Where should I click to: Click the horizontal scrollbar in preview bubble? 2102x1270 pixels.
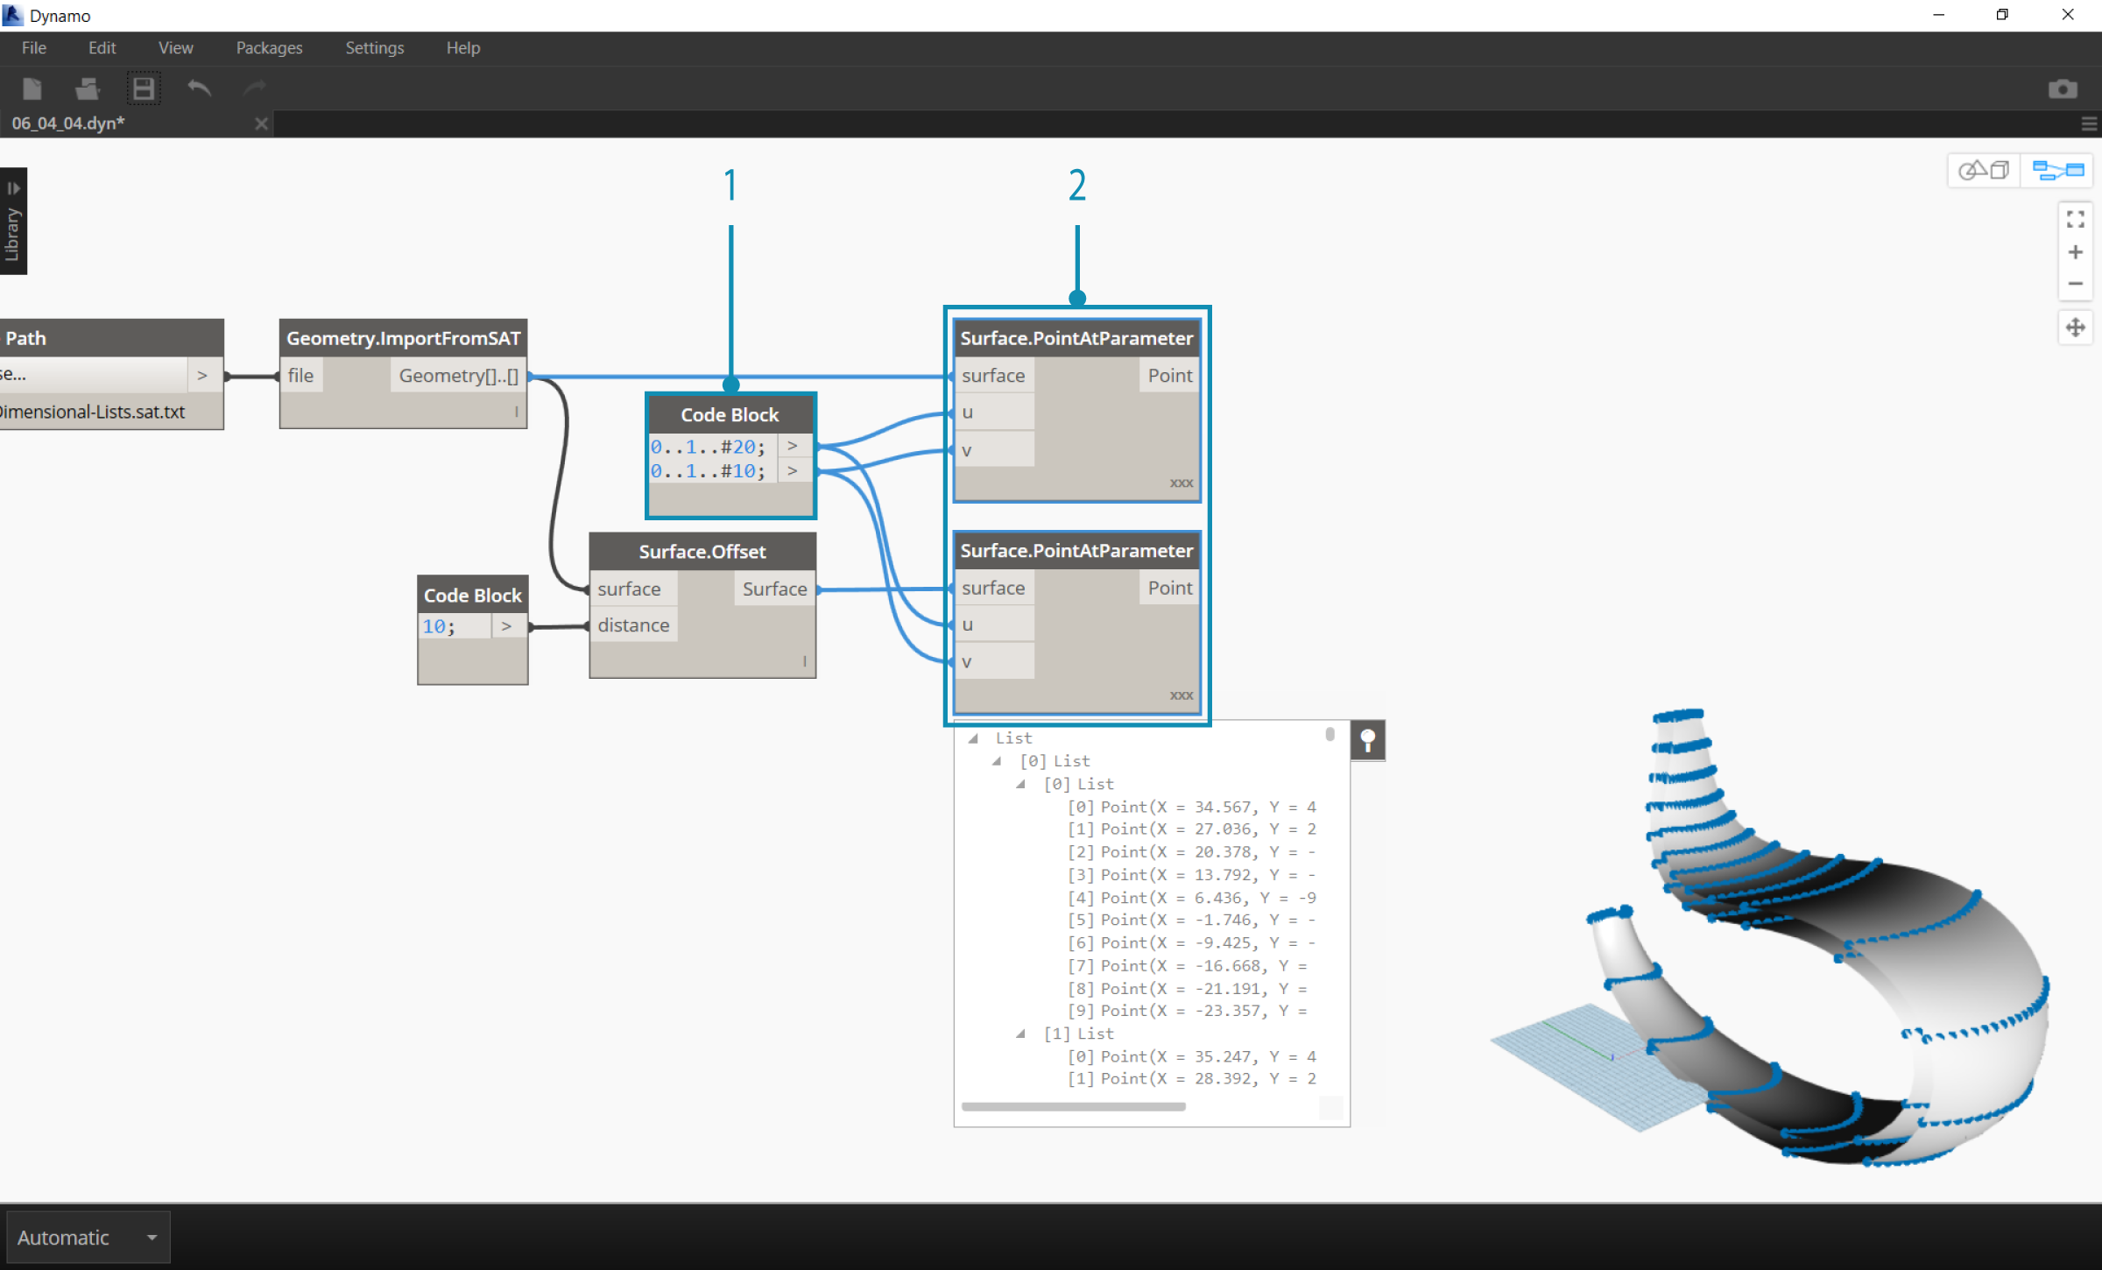tap(1073, 1107)
